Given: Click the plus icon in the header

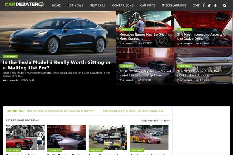Looking at the screenshot, I should coord(215,5).
